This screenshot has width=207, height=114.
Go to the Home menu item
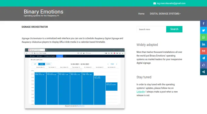141,14
